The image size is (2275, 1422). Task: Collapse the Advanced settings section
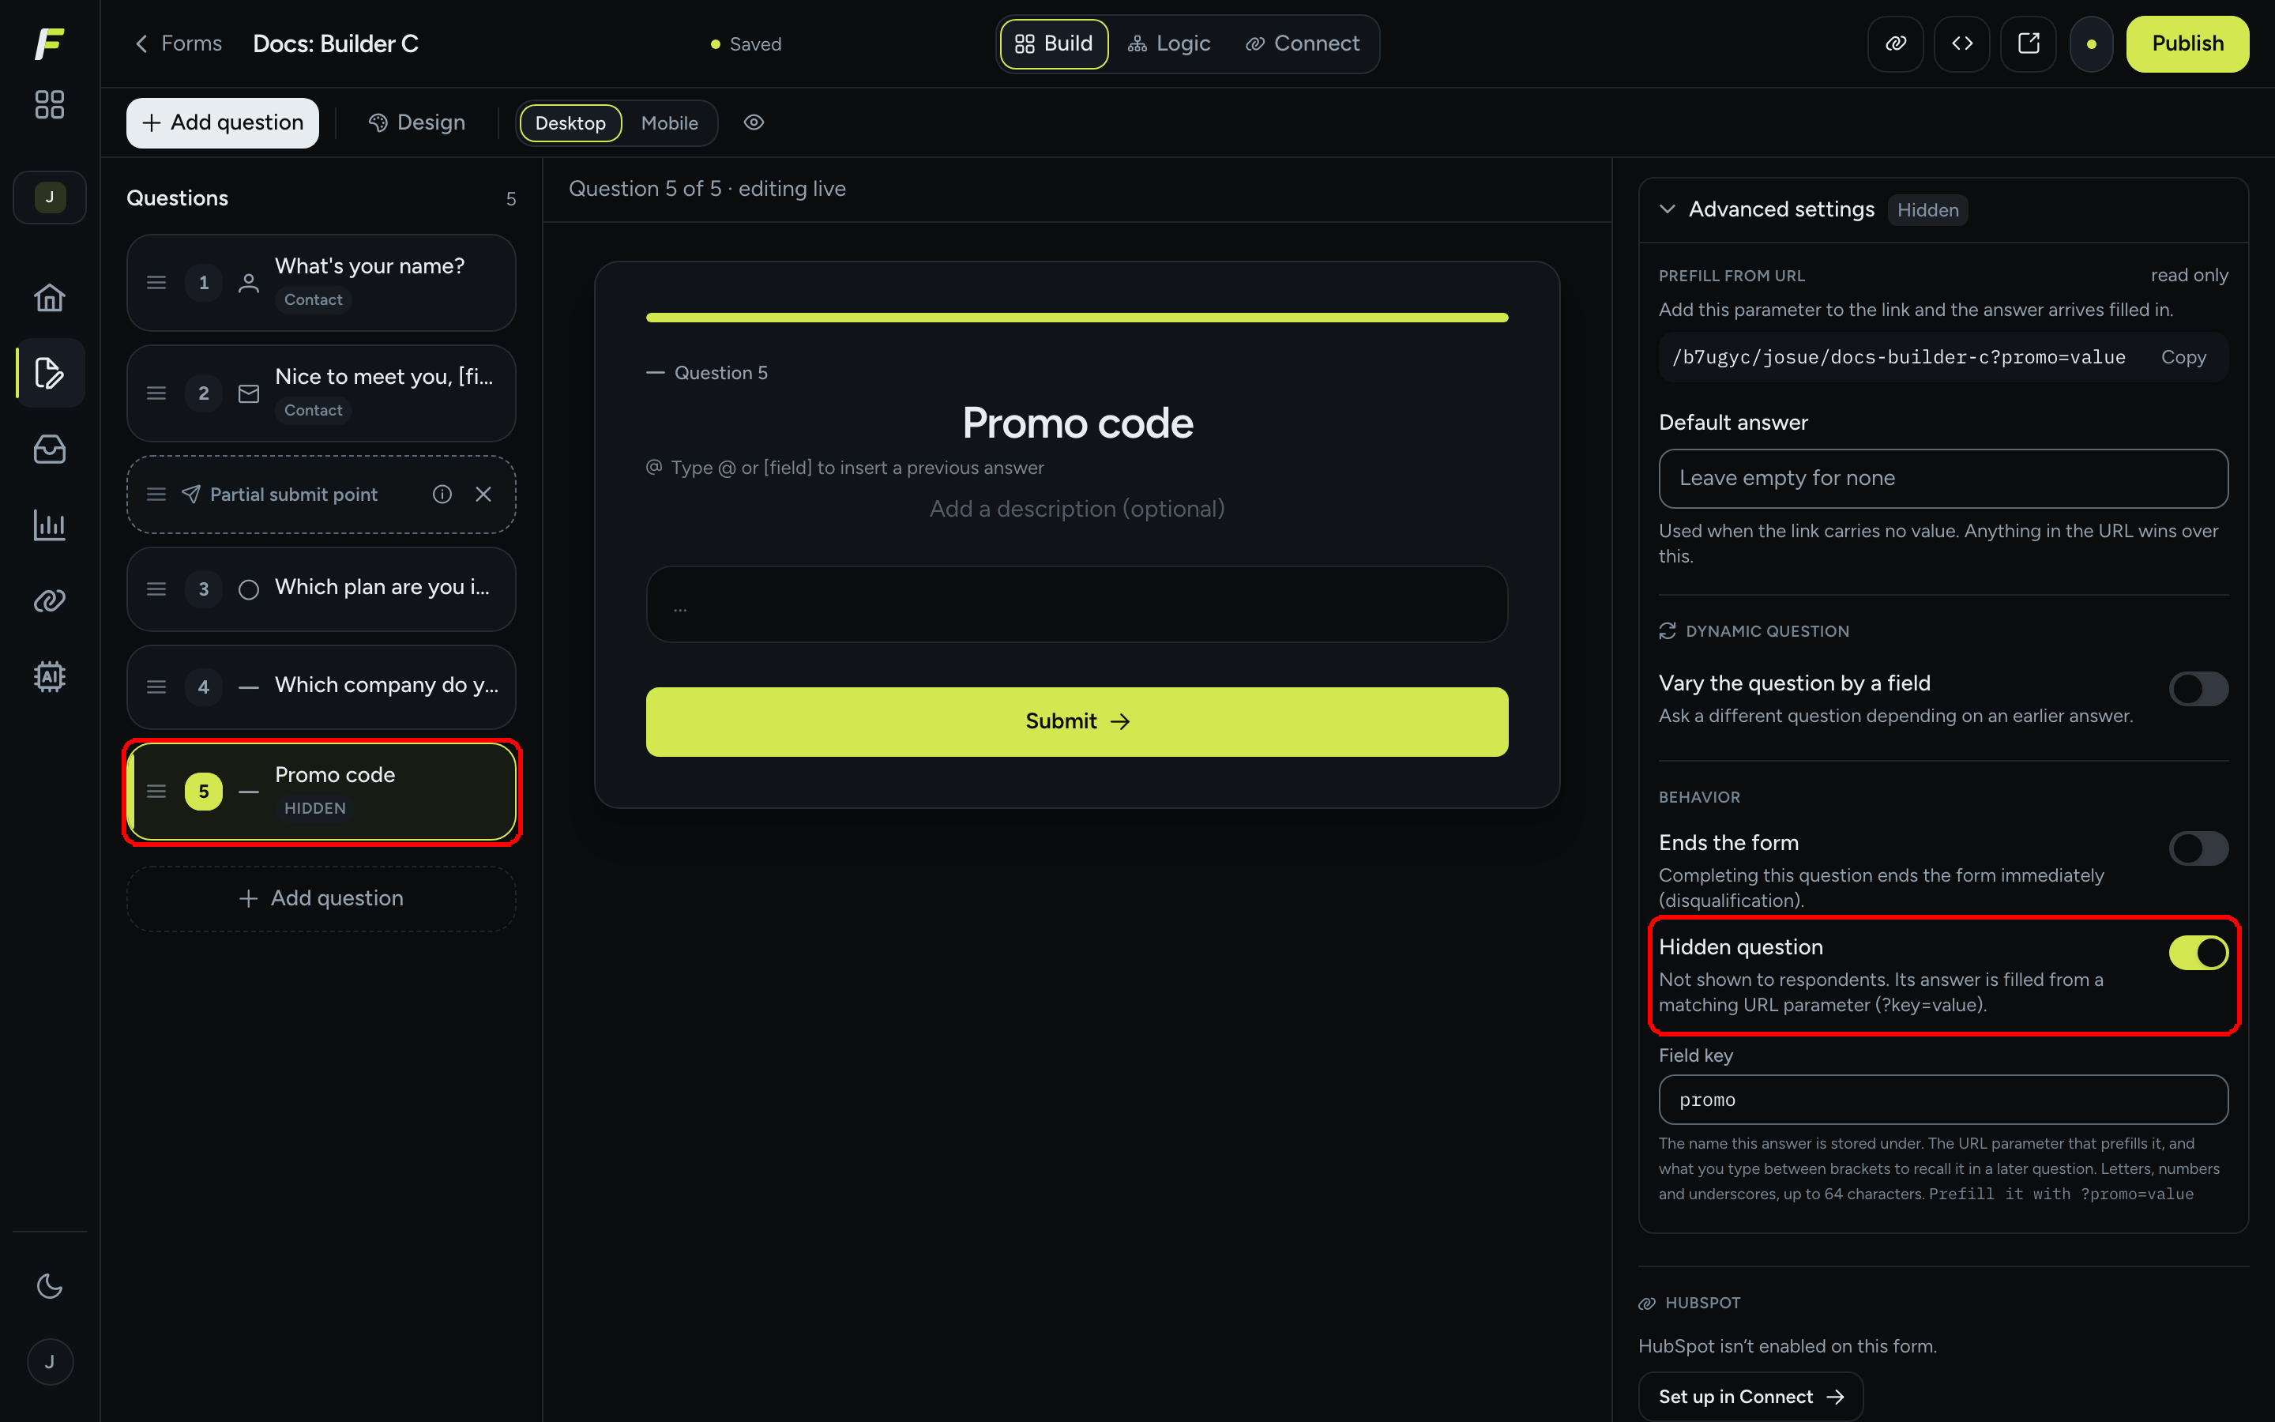pos(1667,209)
